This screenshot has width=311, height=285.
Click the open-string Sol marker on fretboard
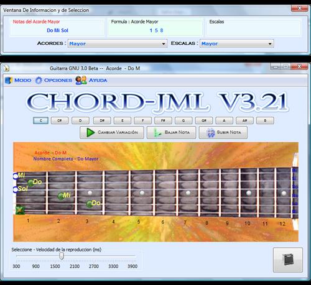[16, 189]
